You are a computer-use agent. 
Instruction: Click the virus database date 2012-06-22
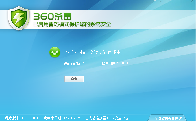[71, 118]
